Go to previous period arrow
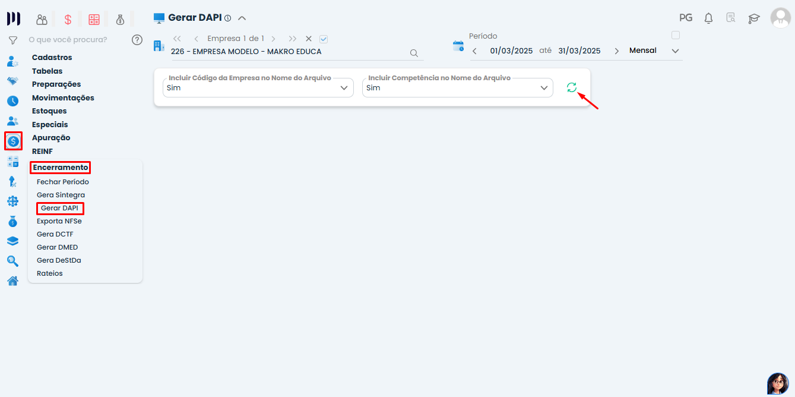This screenshot has width=795, height=397. click(x=474, y=51)
